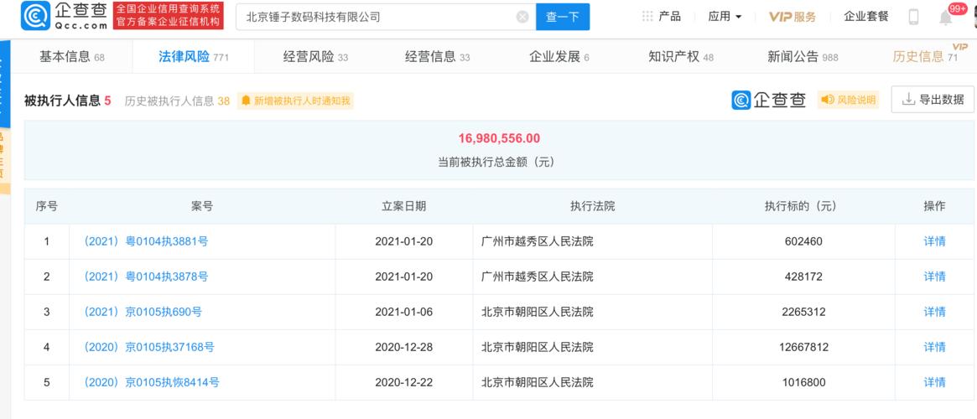Click the Qcc.com logo icon

pos(35,16)
